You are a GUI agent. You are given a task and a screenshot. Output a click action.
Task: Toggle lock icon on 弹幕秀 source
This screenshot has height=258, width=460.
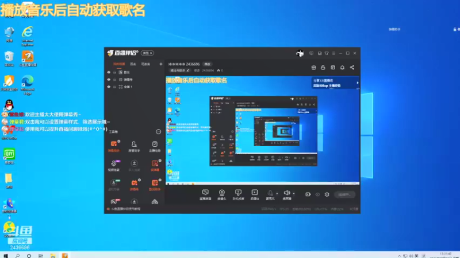pos(114,80)
